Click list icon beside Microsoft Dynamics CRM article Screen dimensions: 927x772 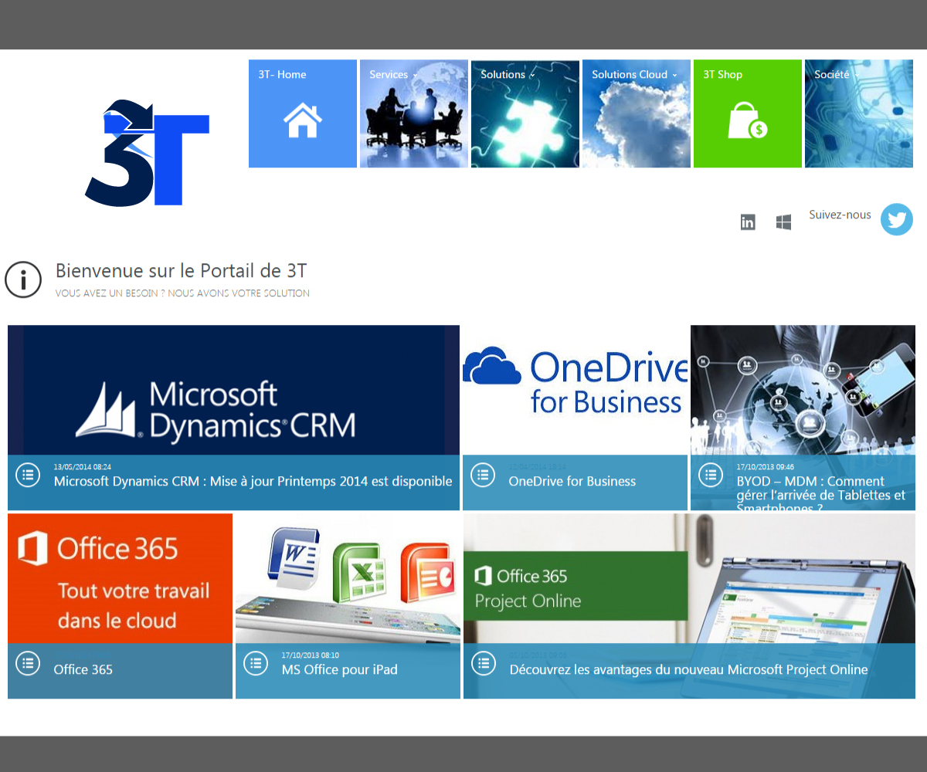point(28,475)
